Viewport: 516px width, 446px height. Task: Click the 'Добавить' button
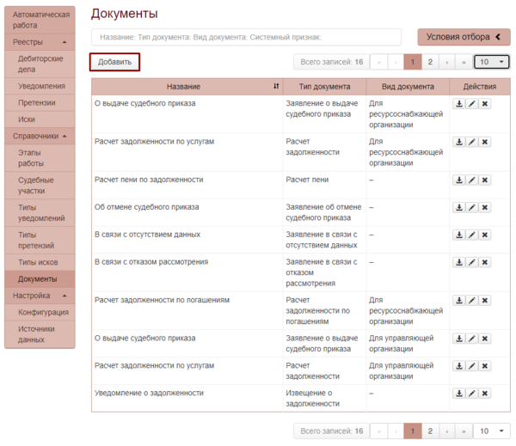coord(114,62)
